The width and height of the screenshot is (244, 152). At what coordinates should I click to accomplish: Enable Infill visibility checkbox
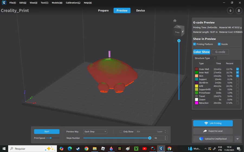tap(237, 86)
